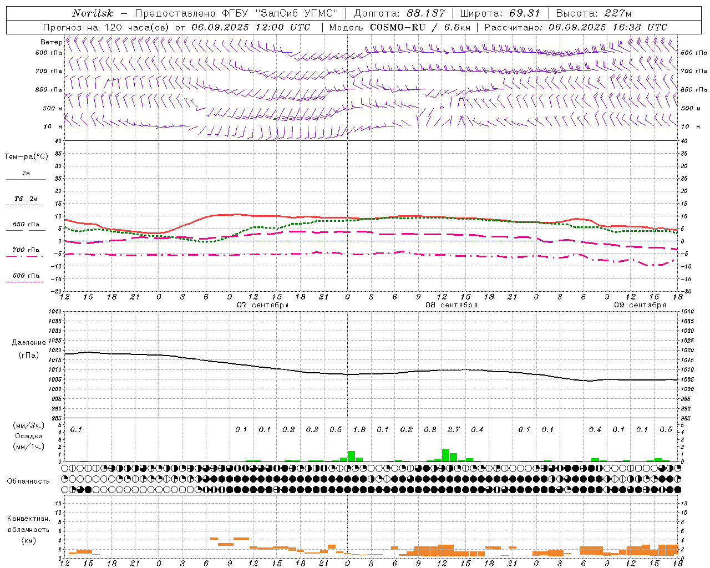Viewport: 710px width, 568px height.
Task: Click the precipitation value '1.8'
Action: pos(359,429)
